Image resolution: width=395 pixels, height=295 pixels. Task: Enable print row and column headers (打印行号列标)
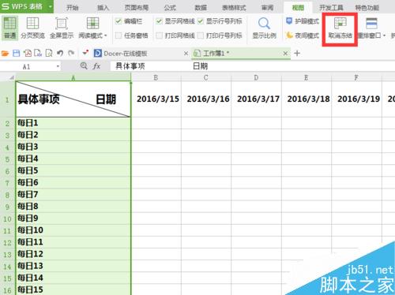click(201, 35)
